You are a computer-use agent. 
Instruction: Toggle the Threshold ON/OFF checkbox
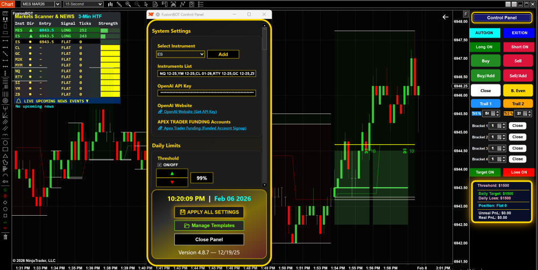(160, 165)
